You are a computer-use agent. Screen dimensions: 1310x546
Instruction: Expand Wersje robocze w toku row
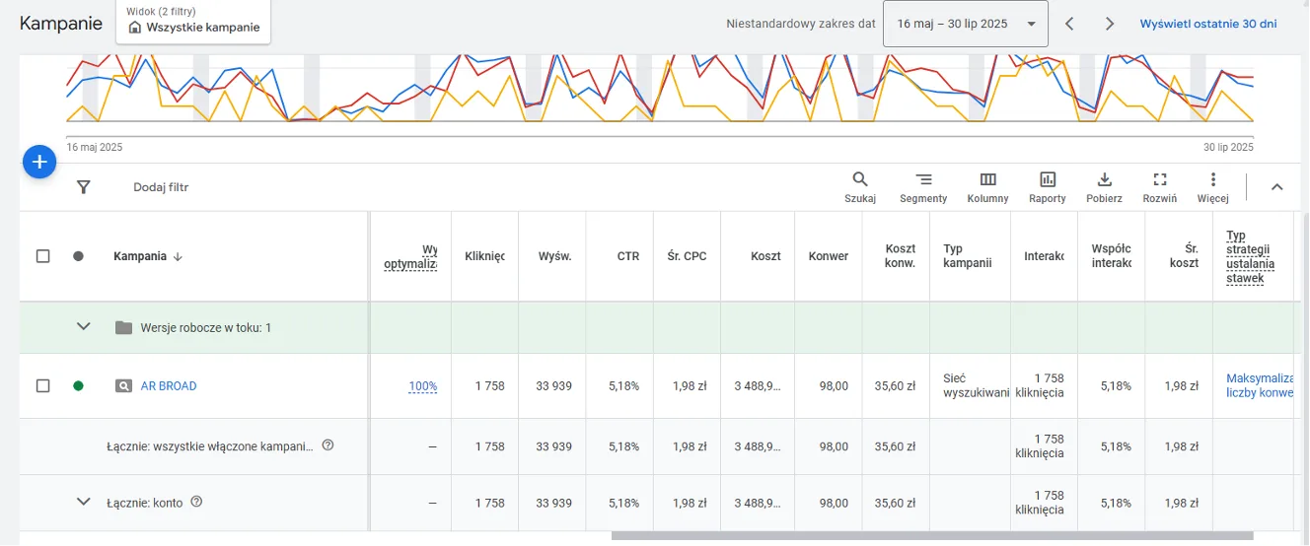tap(84, 327)
